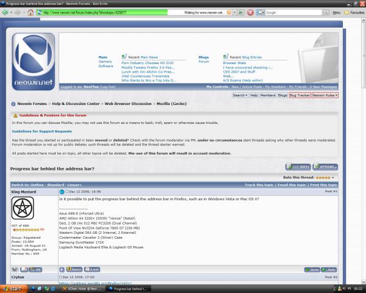Click the magnifier search-go button
366x293 pixels.
pos(325,12)
